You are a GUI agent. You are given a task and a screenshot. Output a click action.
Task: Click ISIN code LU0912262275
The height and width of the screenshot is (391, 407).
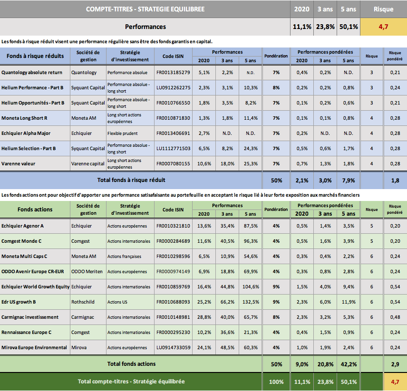click(173, 88)
